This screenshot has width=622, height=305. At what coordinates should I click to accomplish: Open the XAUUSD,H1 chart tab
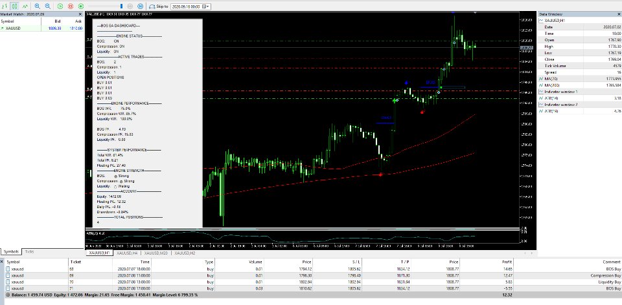pos(99,253)
